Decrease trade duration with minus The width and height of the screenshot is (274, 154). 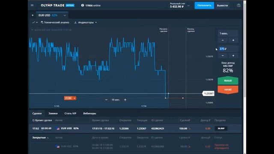[x=223, y=40]
